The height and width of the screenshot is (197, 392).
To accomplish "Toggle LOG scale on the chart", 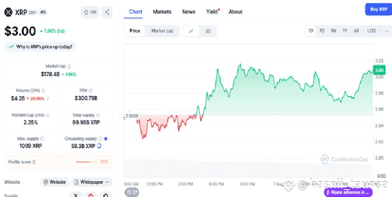I will pos(371,31).
